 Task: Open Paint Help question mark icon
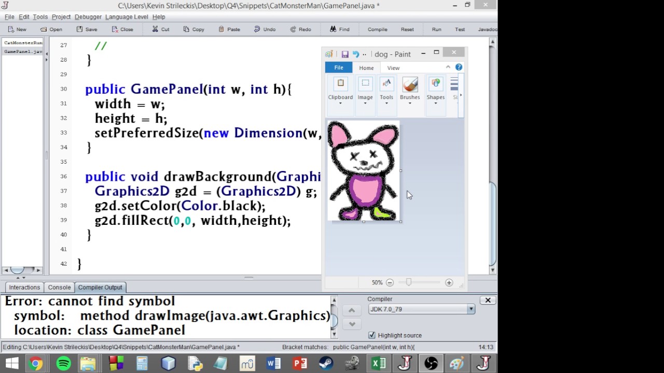pos(459,67)
